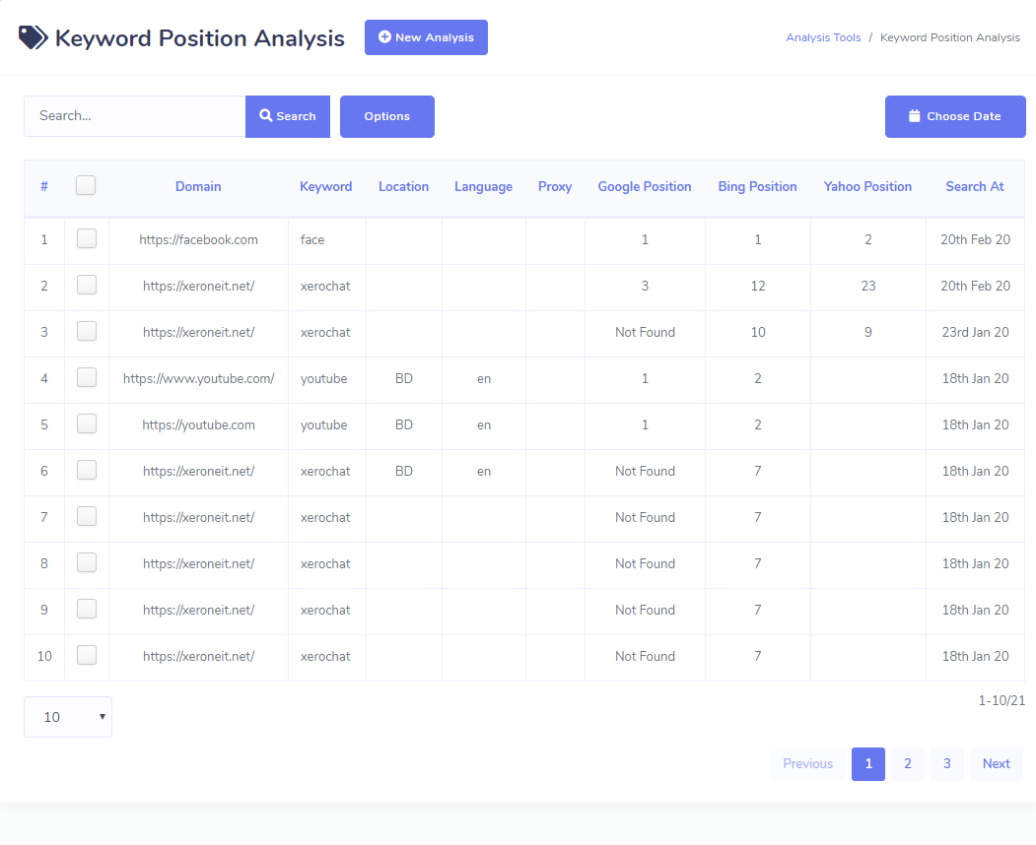This screenshot has width=1036, height=845.
Task: Open Analysis Tools breadcrumb link
Action: click(823, 37)
